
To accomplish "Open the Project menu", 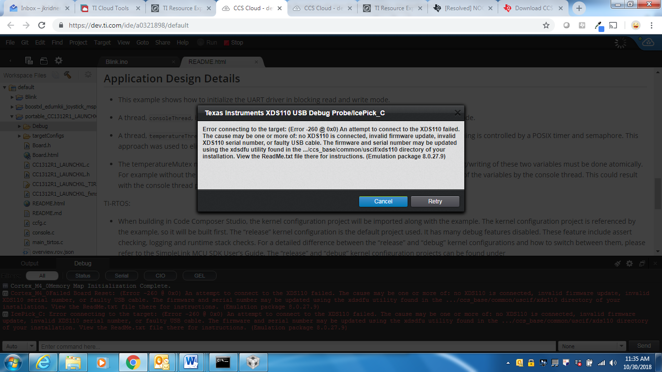I will click(78, 43).
